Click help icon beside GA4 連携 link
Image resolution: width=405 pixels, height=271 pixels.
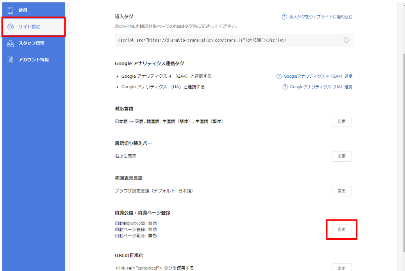click(x=279, y=76)
